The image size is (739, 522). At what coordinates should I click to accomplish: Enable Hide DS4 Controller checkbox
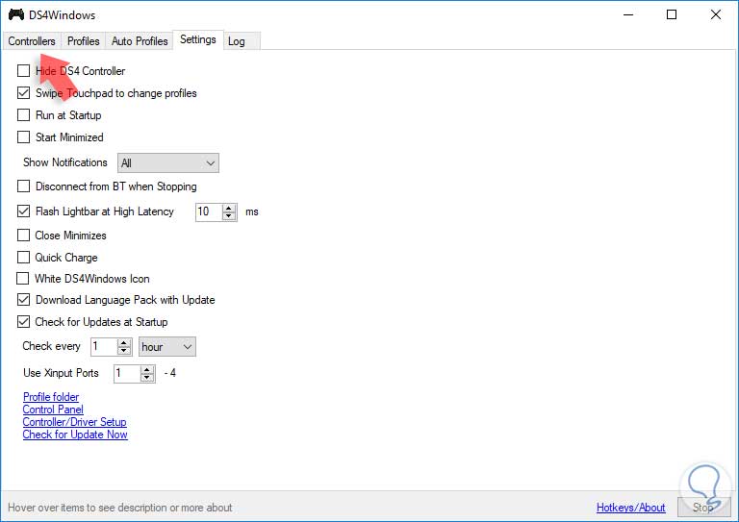(x=23, y=70)
